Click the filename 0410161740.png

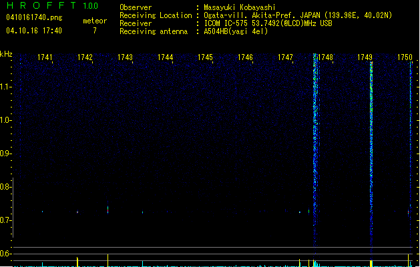point(34,17)
